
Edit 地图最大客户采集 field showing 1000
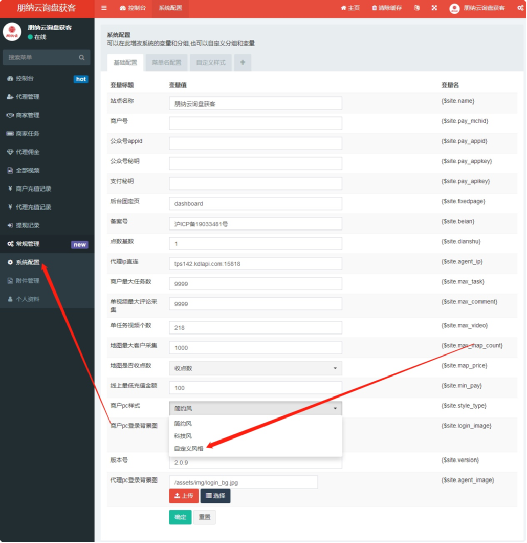[255, 348]
